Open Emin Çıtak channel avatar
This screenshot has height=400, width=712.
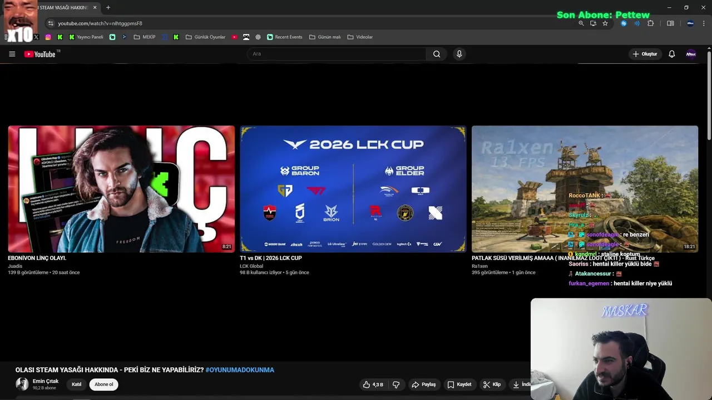[x=22, y=384]
